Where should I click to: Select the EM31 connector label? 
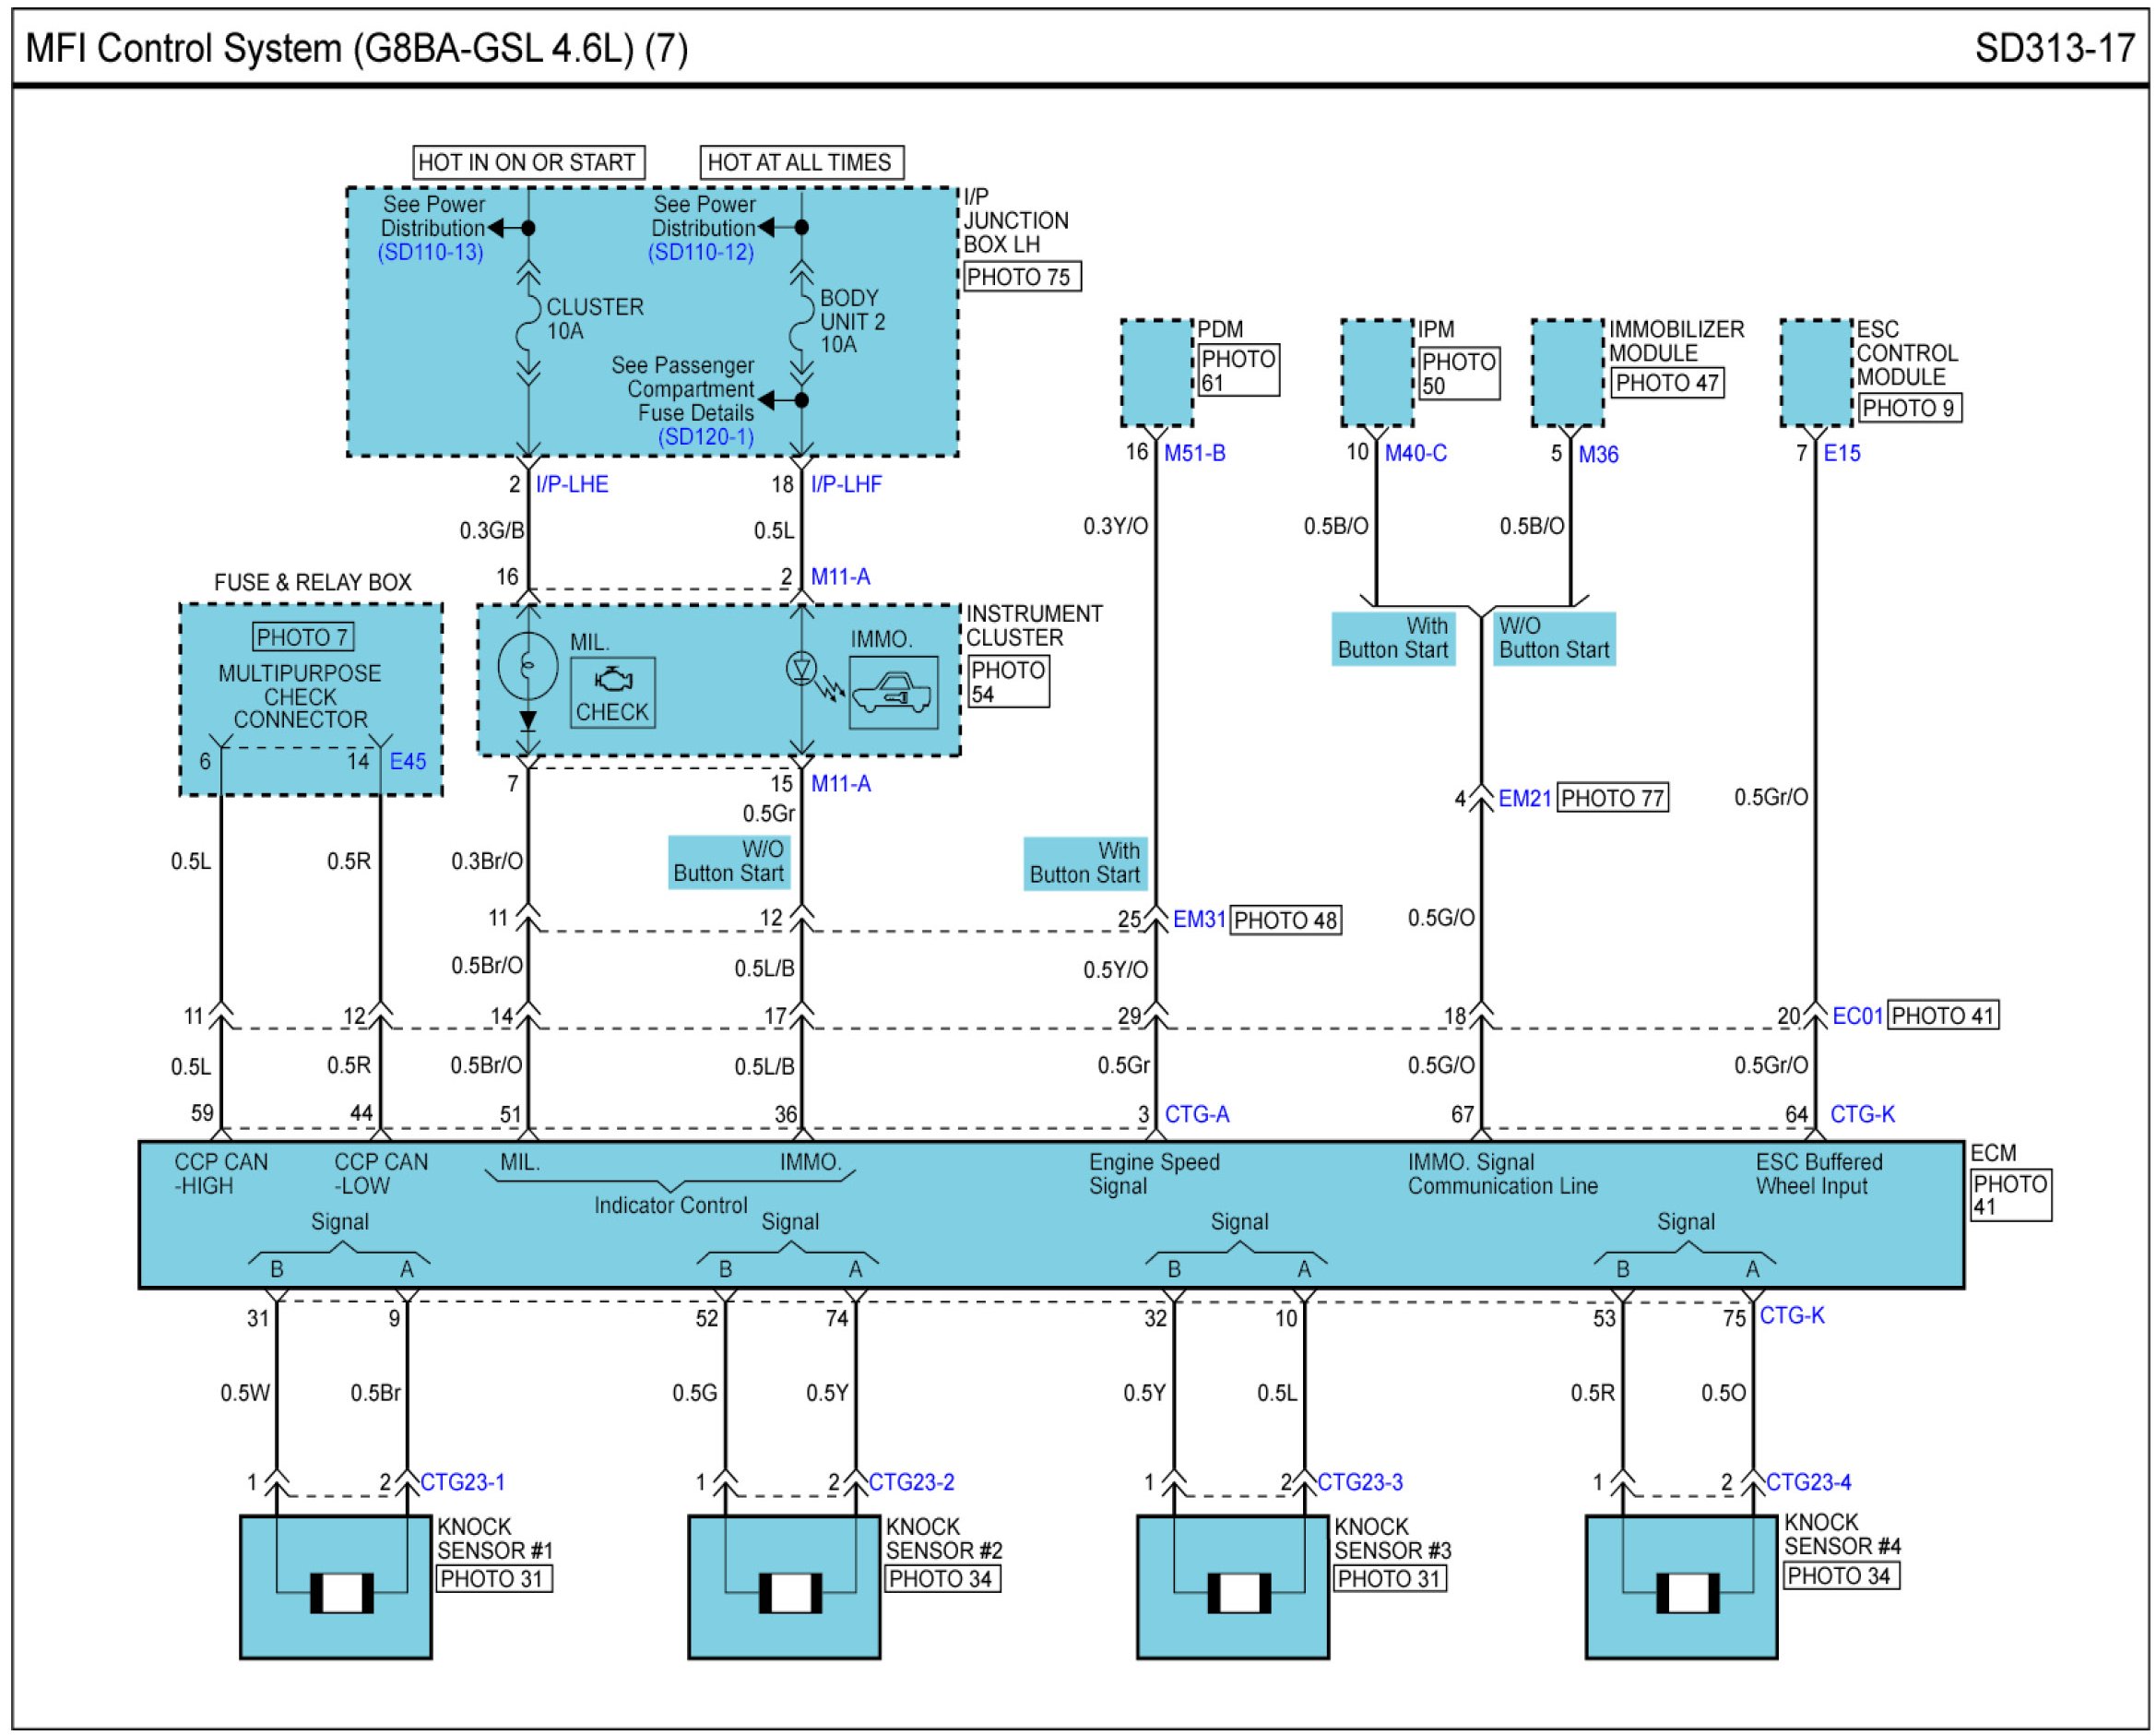(x=1198, y=919)
